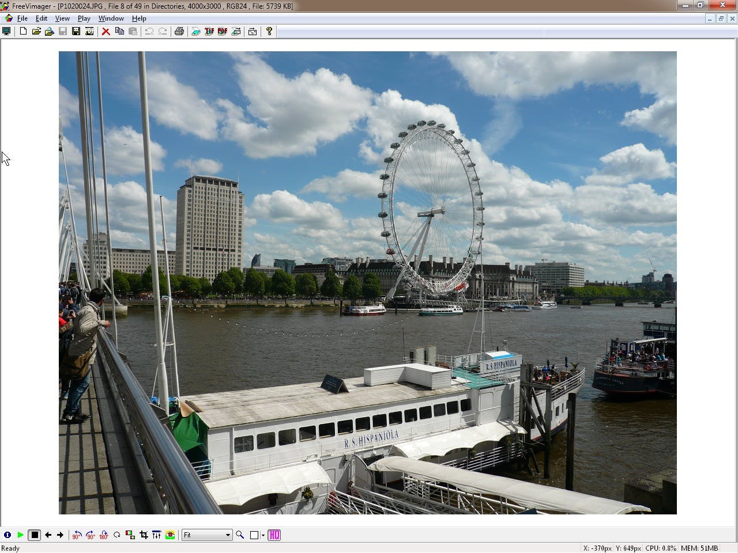Click the Help question mark button
The width and height of the screenshot is (738, 553).
point(269,31)
